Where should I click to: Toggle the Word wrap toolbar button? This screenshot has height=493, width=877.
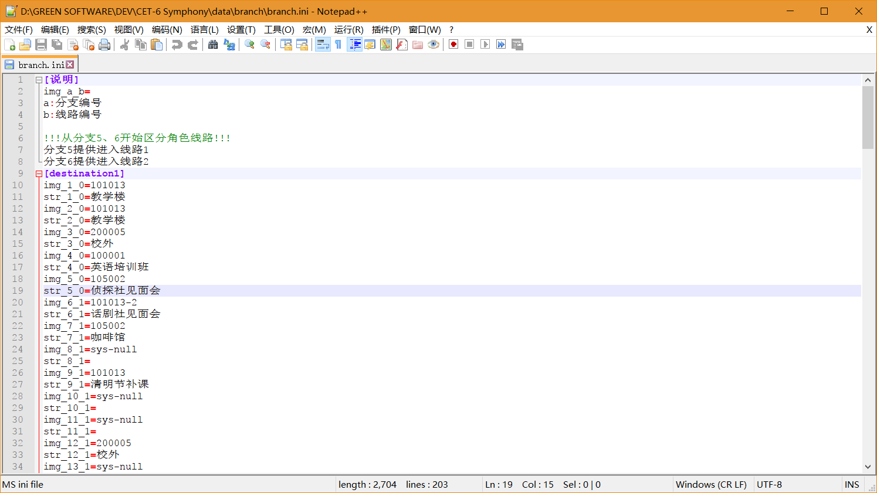323,45
